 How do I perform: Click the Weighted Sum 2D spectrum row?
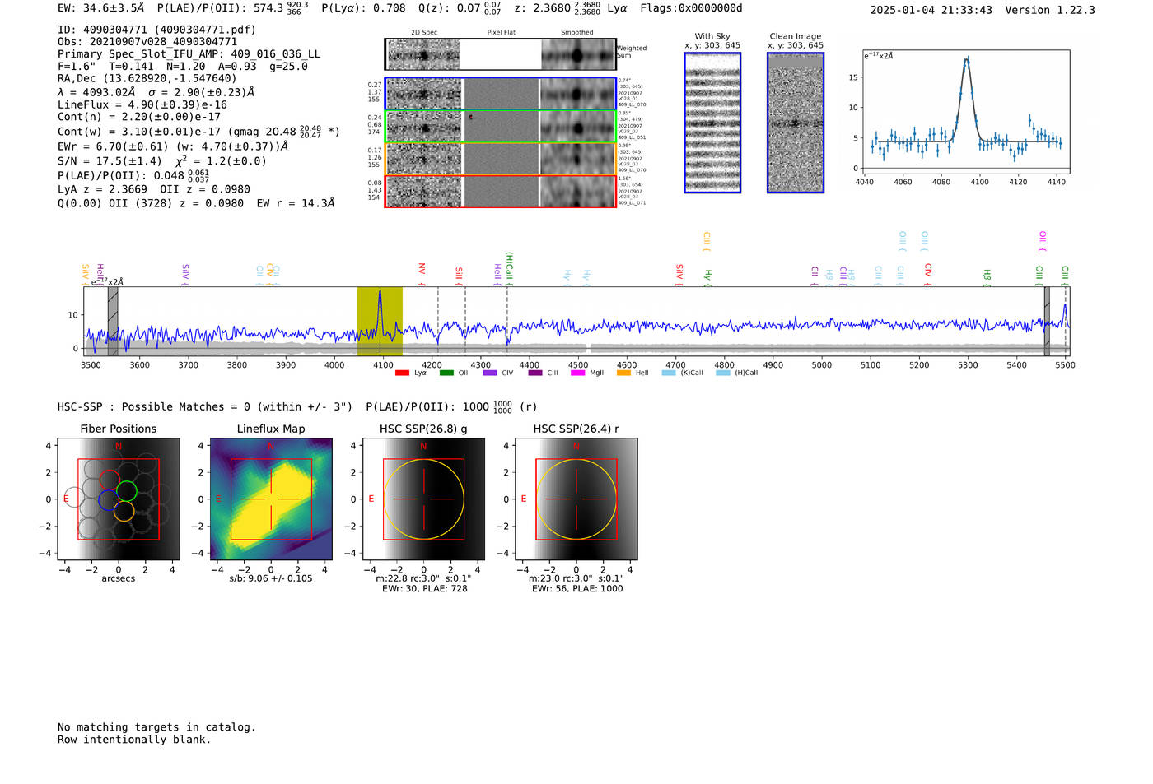click(x=500, y=54)
